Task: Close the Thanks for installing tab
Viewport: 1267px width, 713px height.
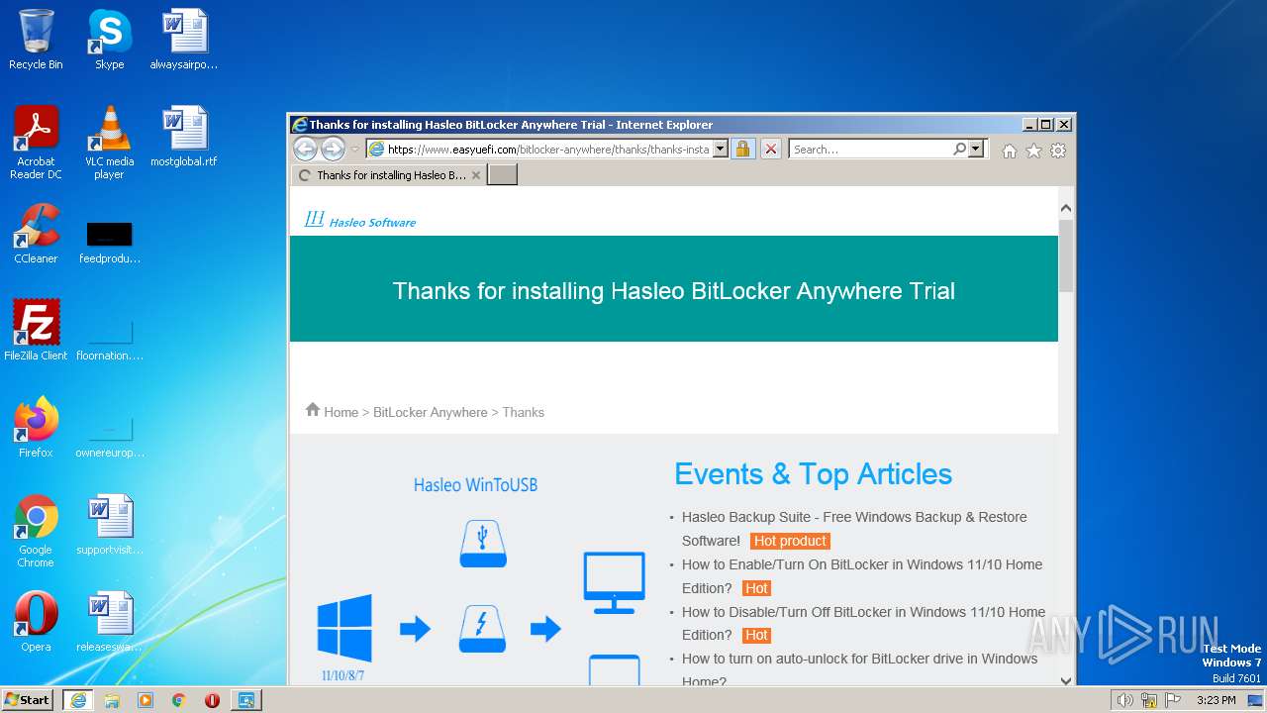Action: 476,175
